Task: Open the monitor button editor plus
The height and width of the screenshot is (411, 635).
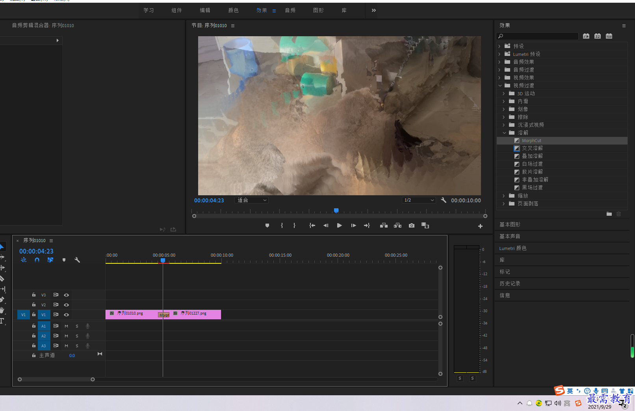Action: [480, 226]
